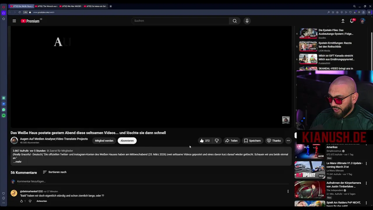This screenshot has width=373, height=210.
Task: Click the Abonnieren button
Action: 127,141
